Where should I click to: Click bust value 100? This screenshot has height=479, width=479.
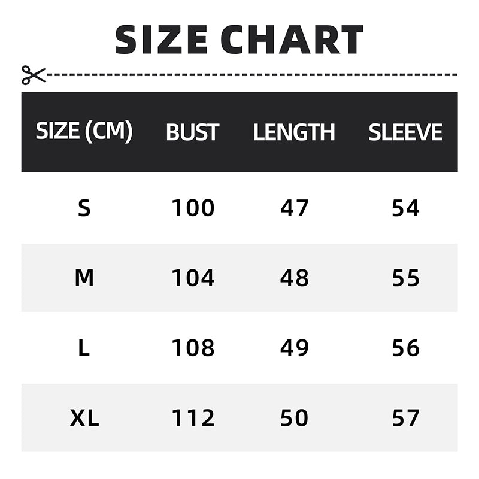coord(193,208)
